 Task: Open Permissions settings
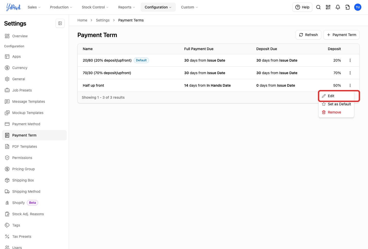click(34, 158)
